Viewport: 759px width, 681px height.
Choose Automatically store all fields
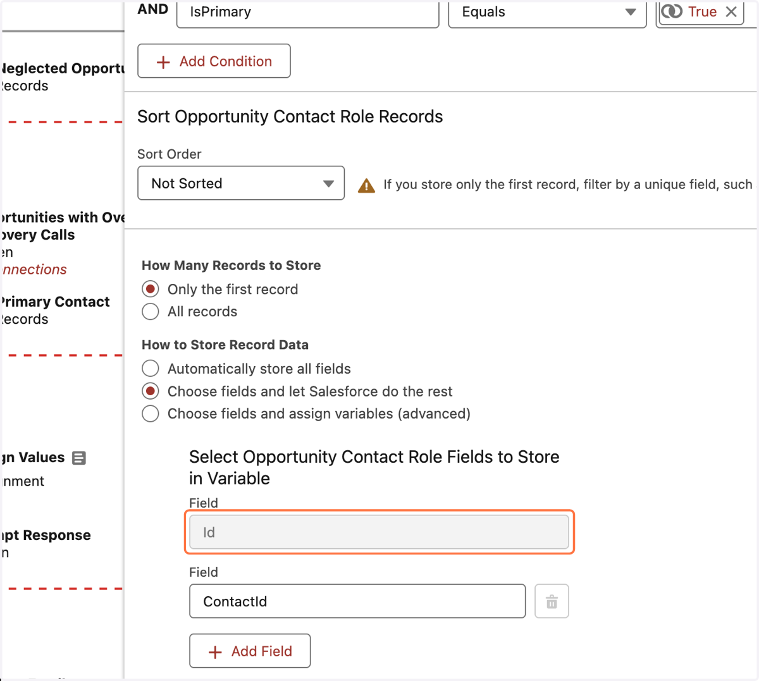(151, 369)
